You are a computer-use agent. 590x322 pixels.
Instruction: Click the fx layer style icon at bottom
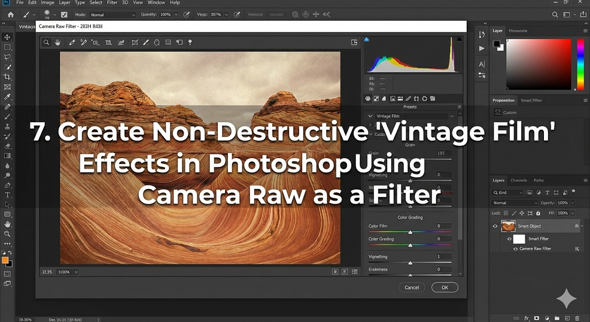(527, 318)
